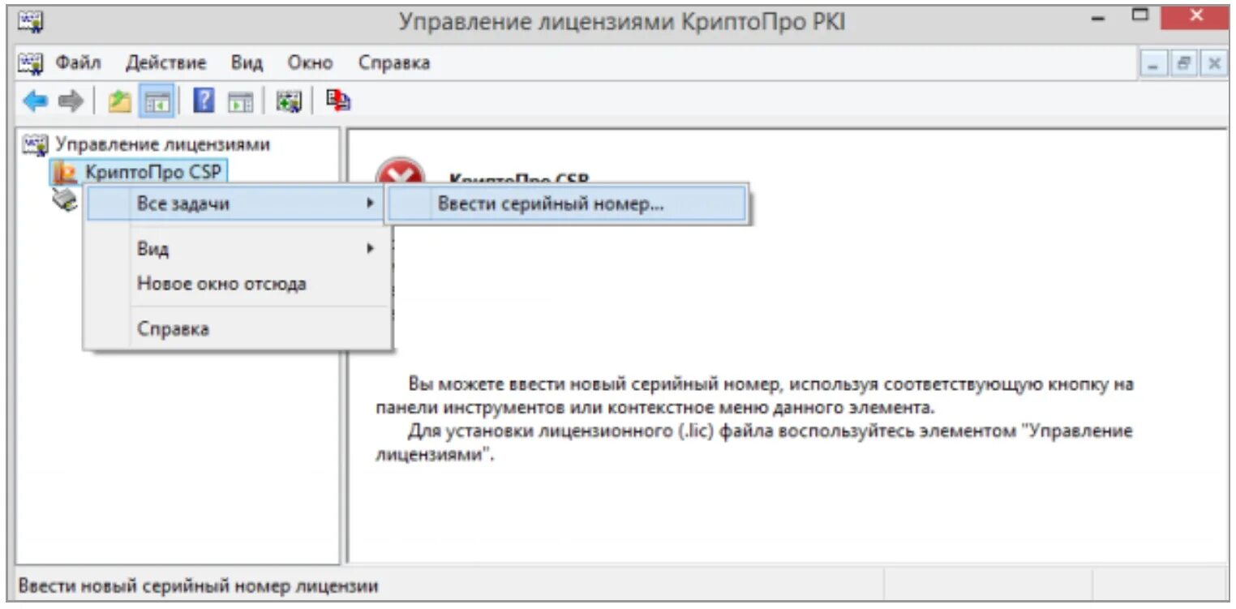The image size is (1236, 609).
Task: Go back using the blue left arrow
Action: point(35,101)
